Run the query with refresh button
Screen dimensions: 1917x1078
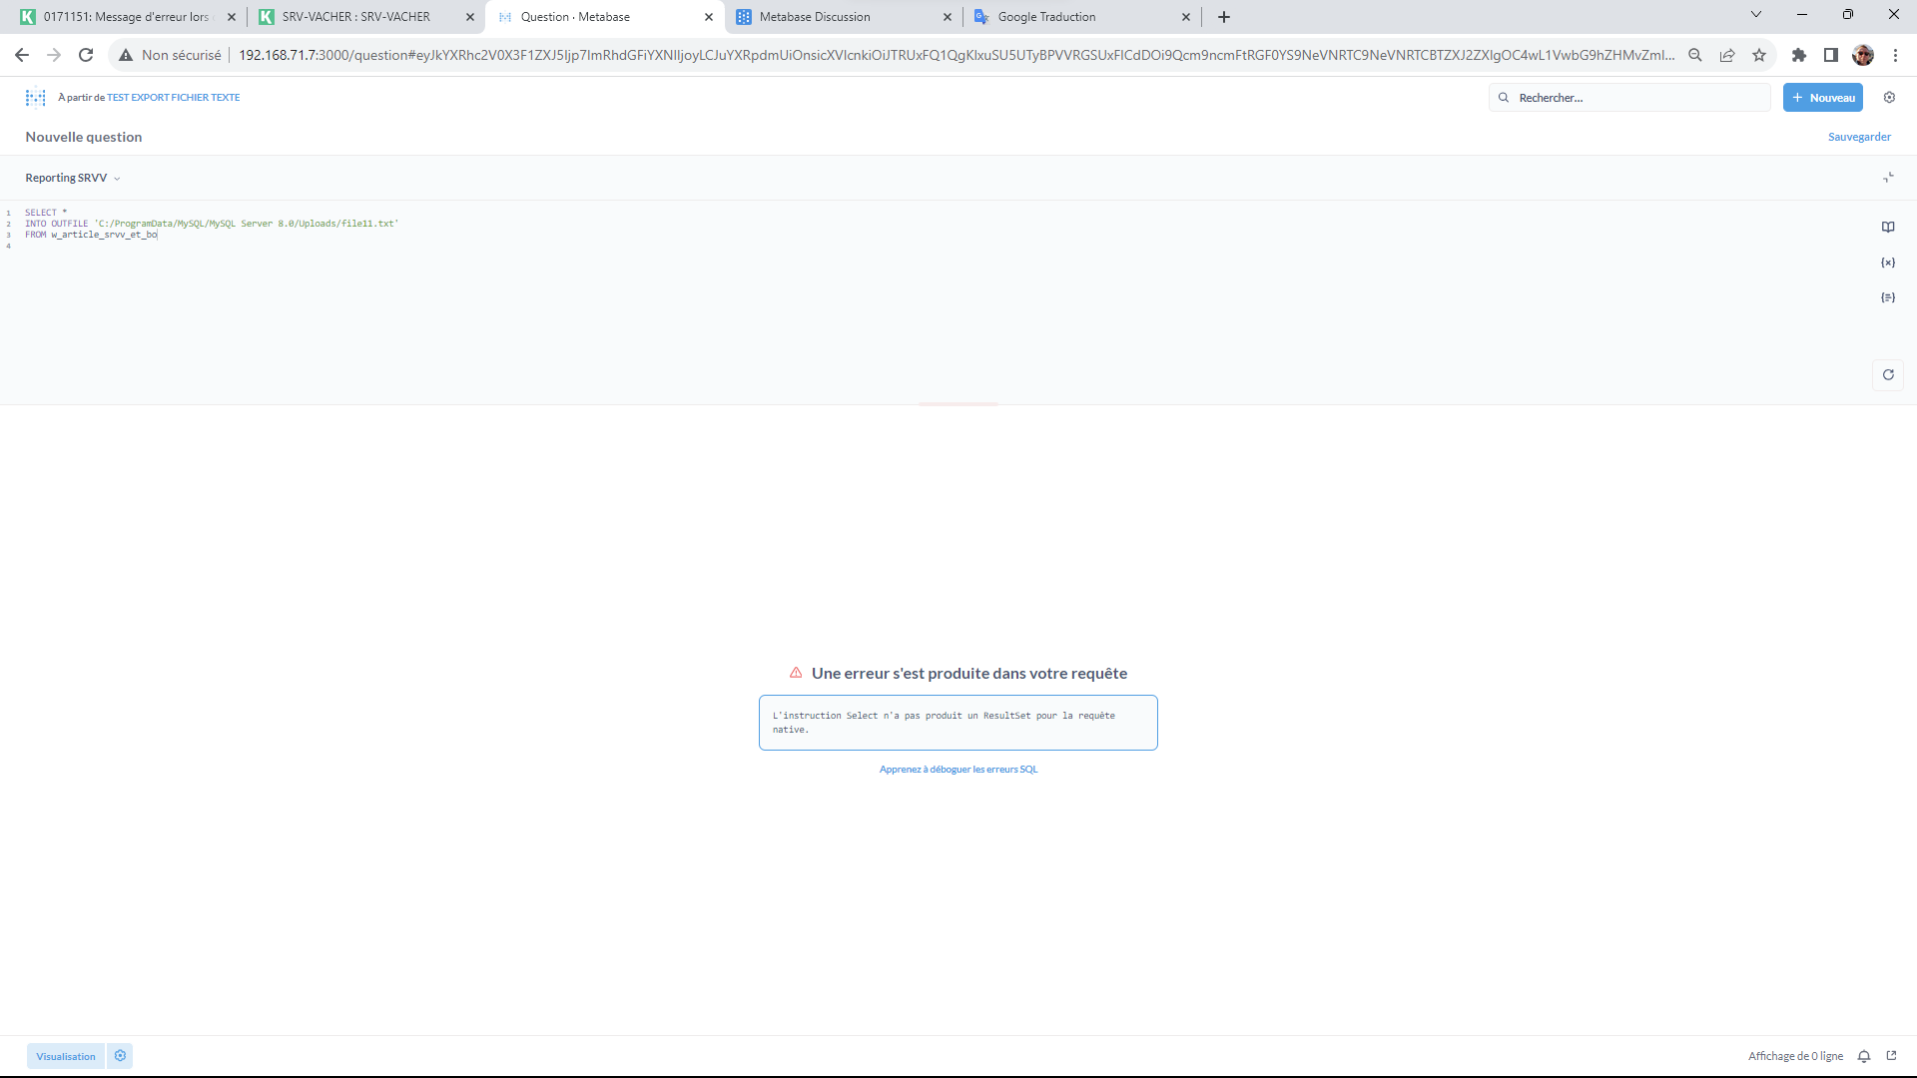1888,375
